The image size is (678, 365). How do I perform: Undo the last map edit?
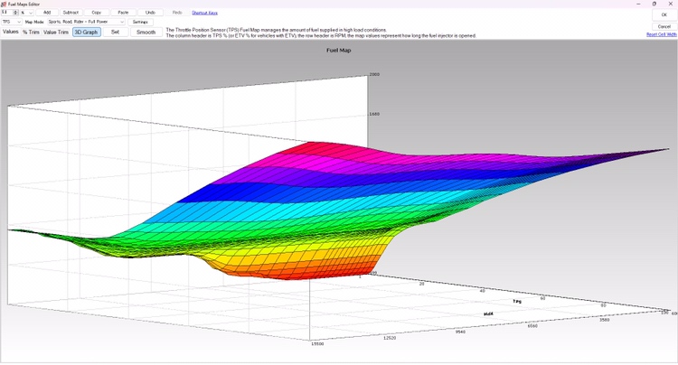150,13
